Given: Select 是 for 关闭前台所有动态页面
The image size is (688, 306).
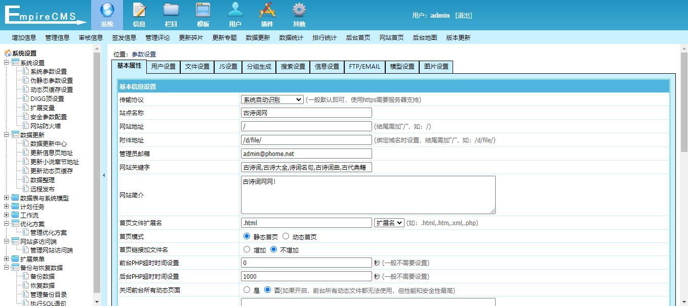Looking at the screenshot, I should (247, 290).
